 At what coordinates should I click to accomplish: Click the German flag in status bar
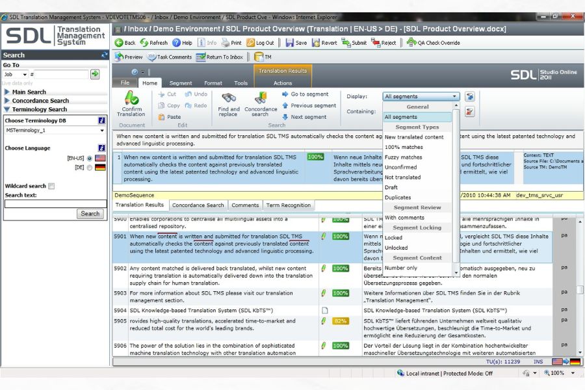pyautogui.click(x=575, y=361)
